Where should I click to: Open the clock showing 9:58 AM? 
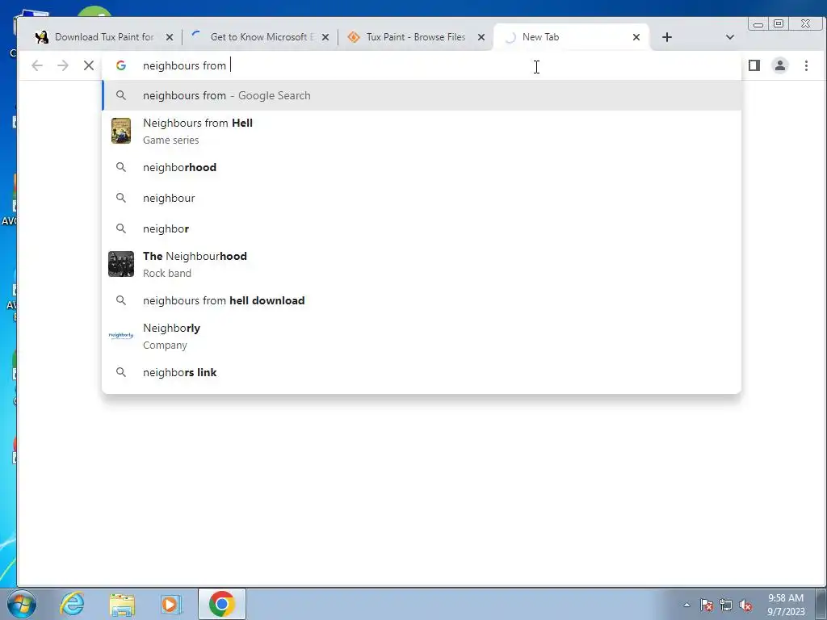click(786, 604)
